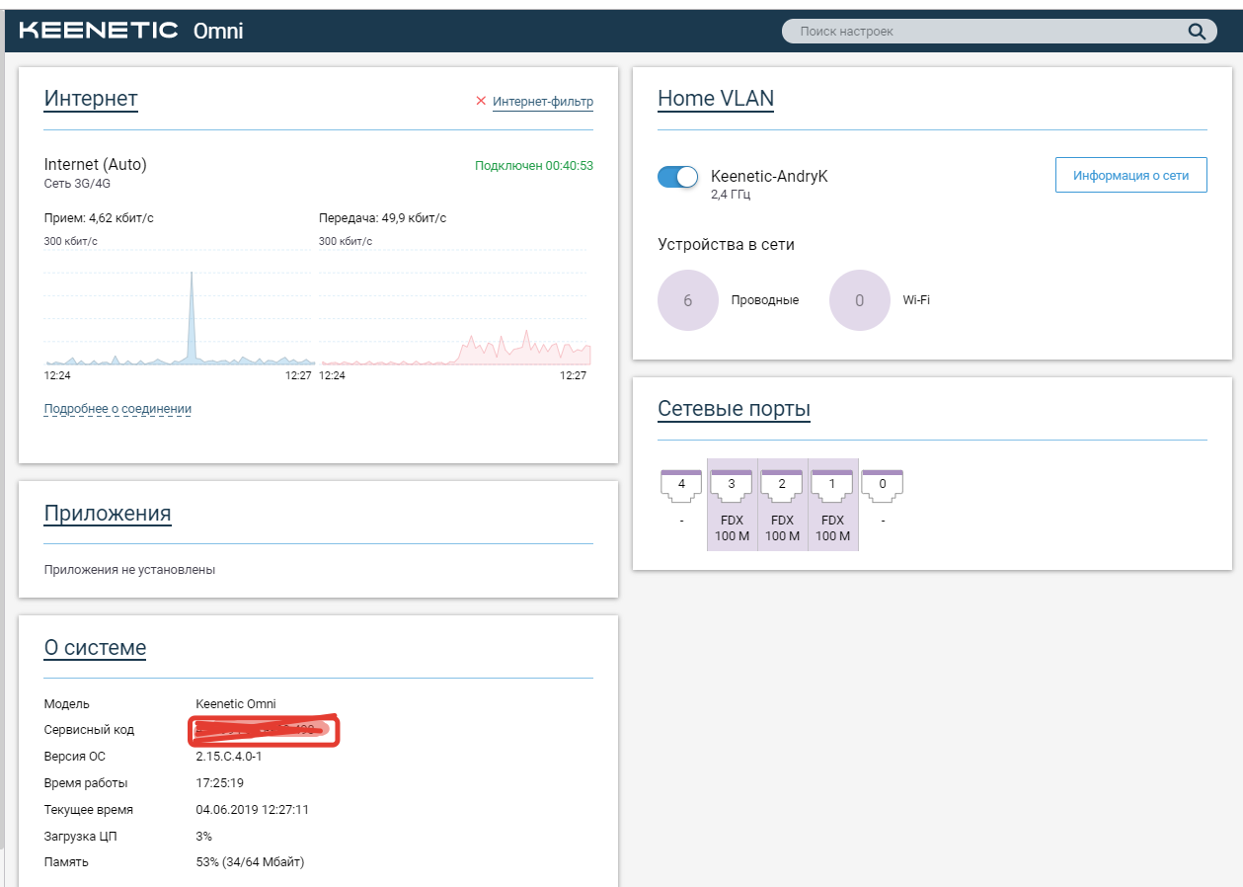Open the Интернет section heading
The height and width of the screenshot is (887, 1243).
(x=91, y=99)
